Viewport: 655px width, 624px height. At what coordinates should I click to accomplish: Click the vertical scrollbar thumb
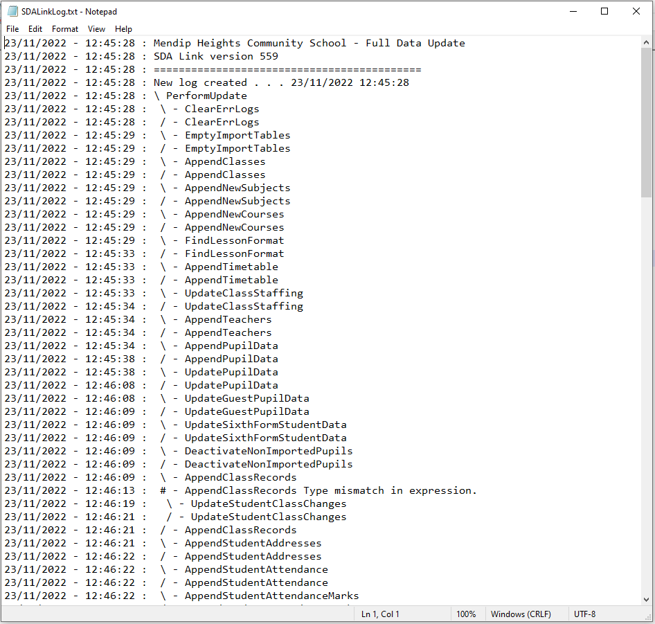646,122
